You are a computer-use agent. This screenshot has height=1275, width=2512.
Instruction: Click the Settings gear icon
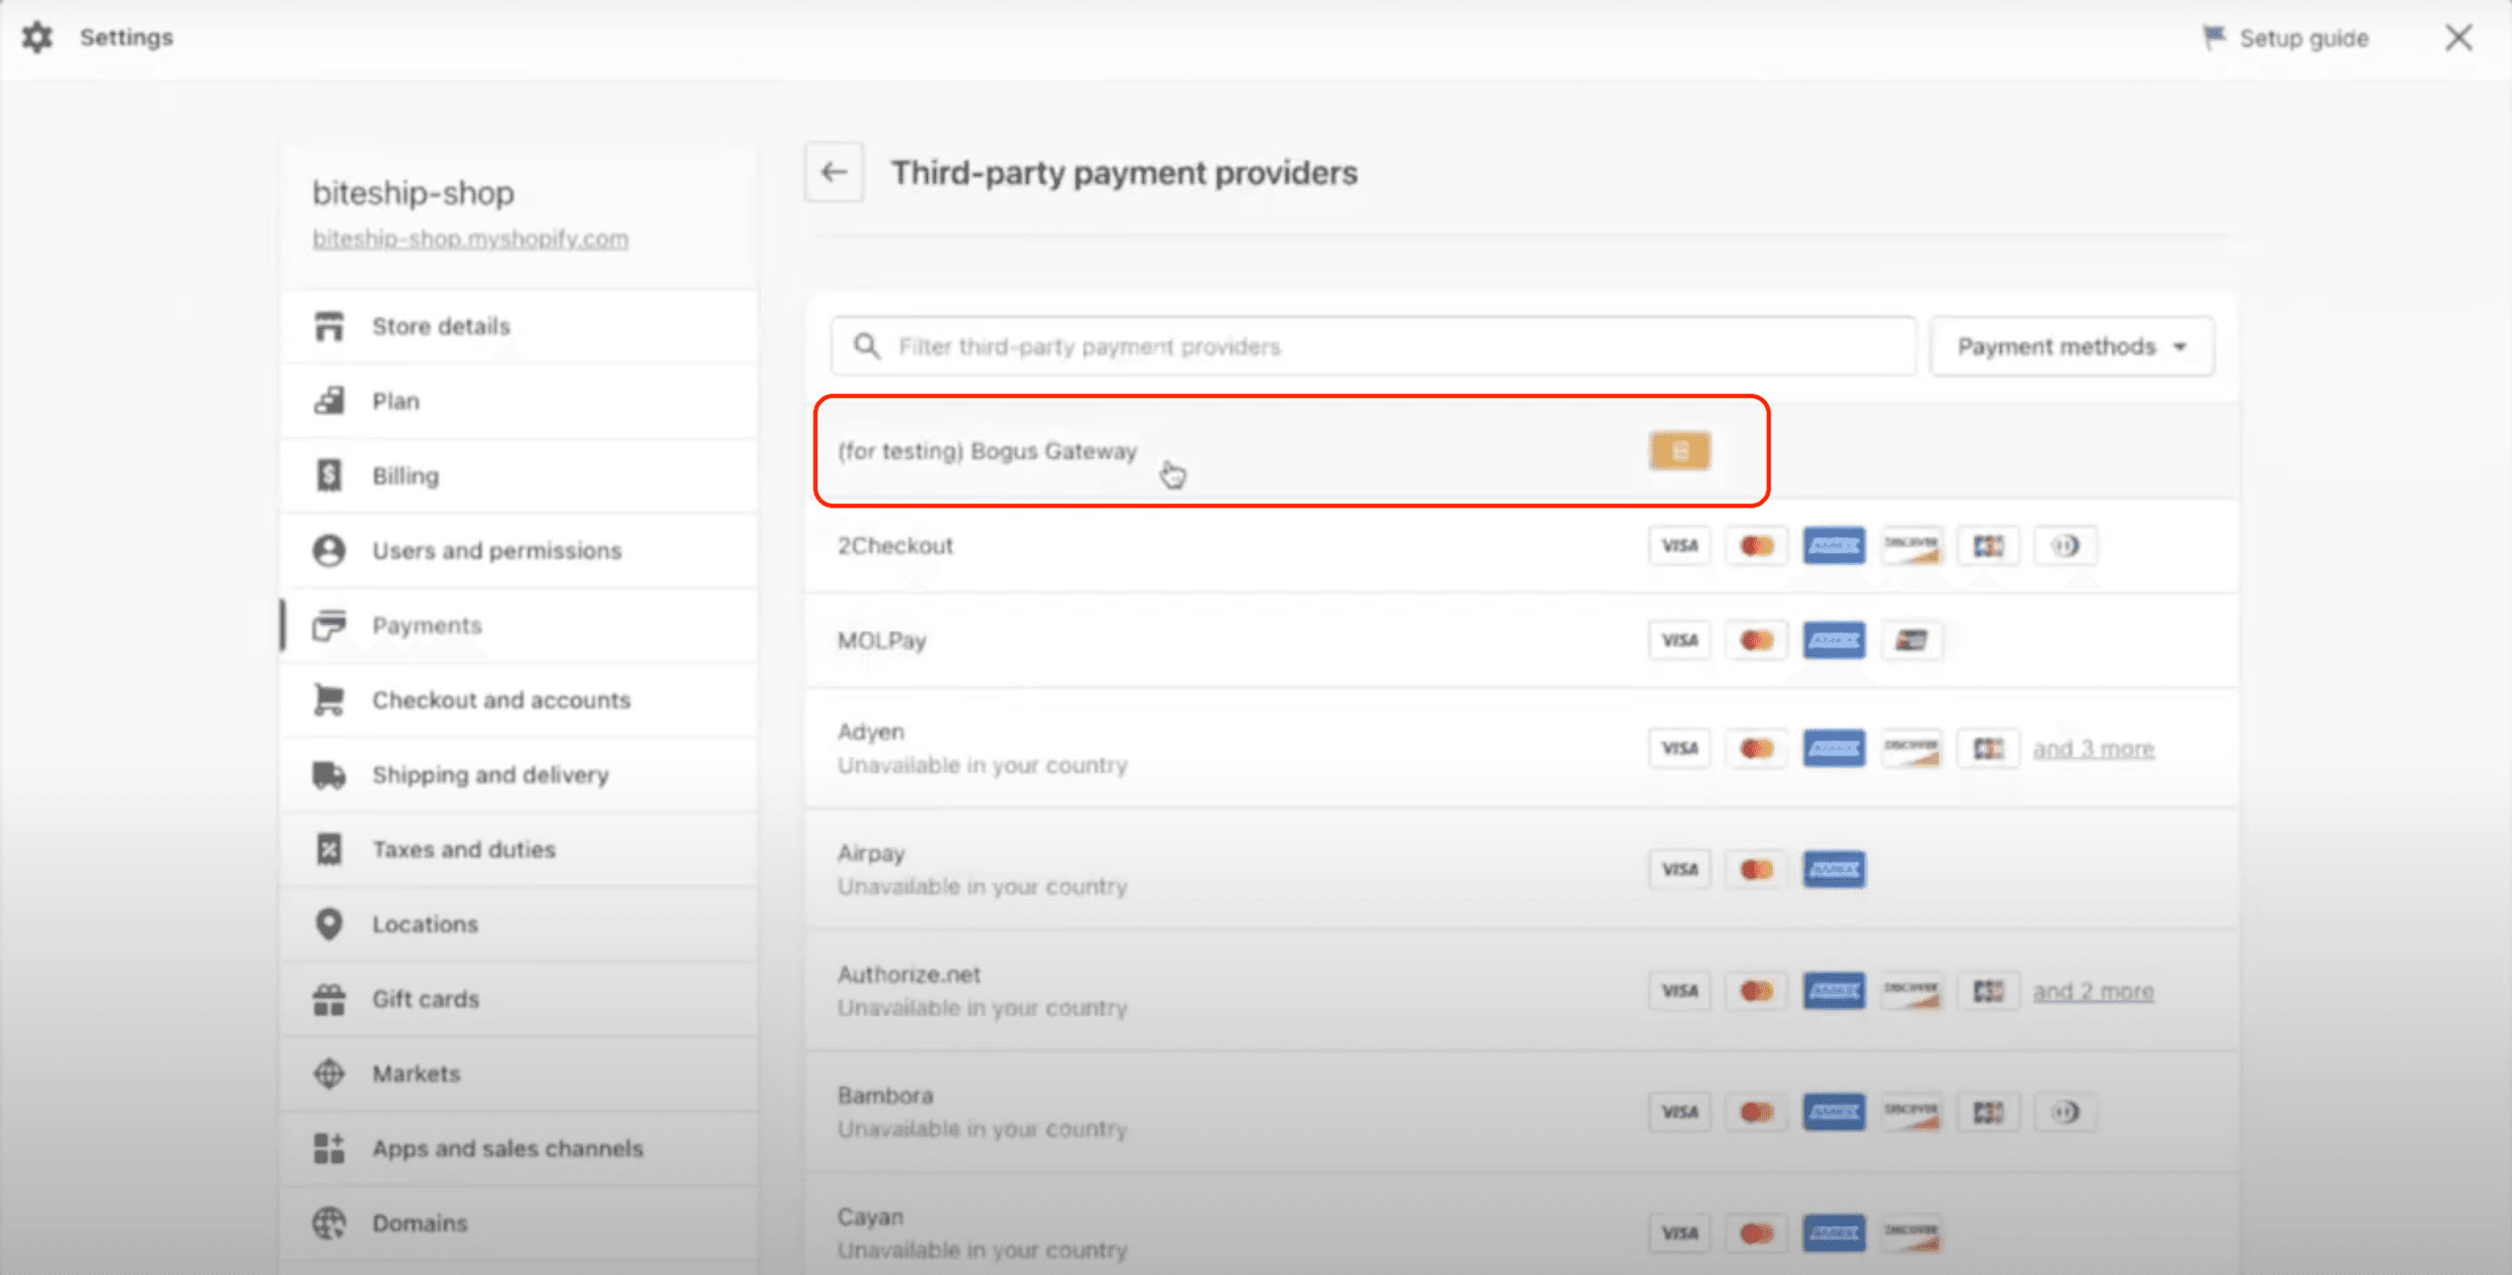pyautogui.click(x=37, y=38)
